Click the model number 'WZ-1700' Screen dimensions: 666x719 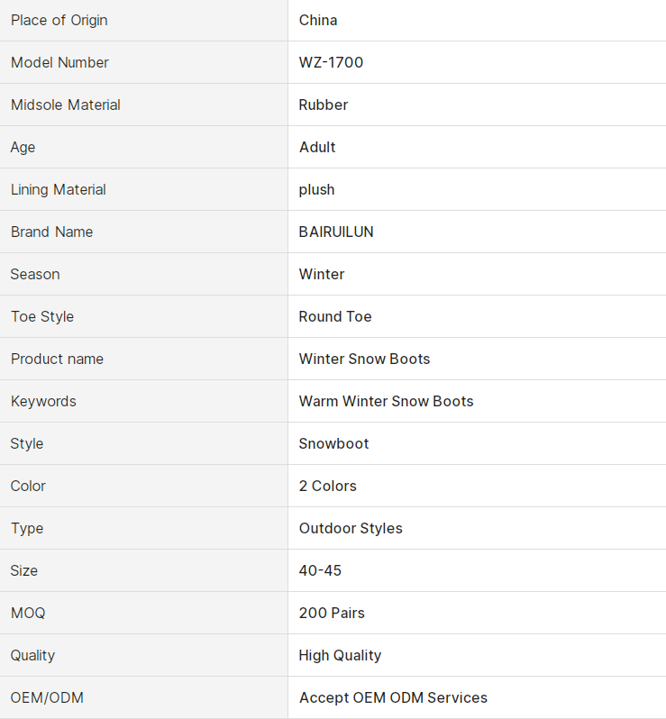(x=331, y=62)
